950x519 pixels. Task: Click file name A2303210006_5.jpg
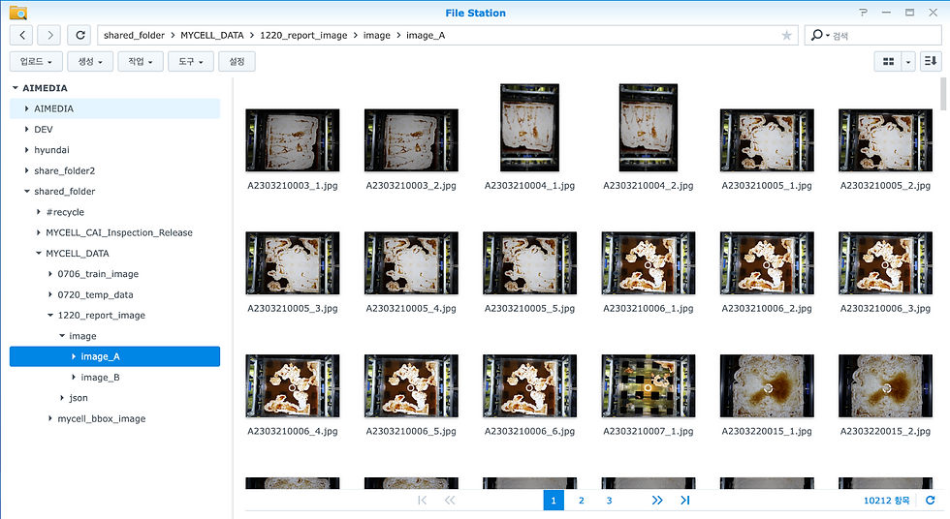[x=411, y=431]
